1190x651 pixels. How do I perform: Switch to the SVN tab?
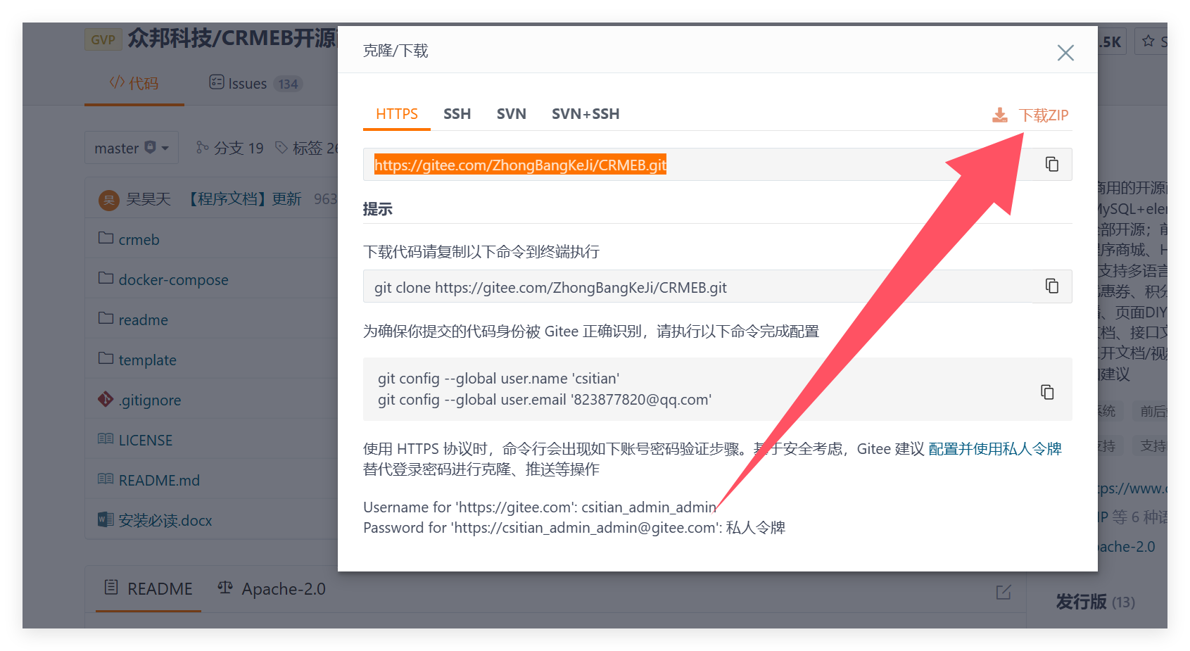(511, 114)
